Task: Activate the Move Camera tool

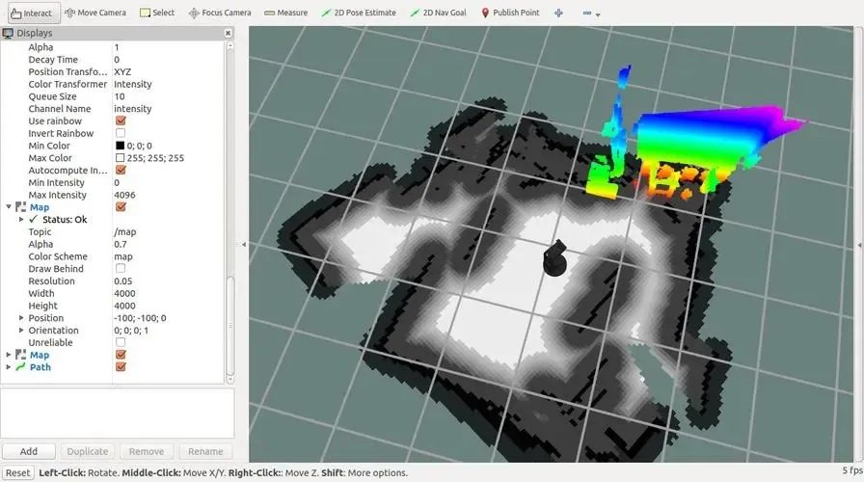Action: click(x=95, y=13)
